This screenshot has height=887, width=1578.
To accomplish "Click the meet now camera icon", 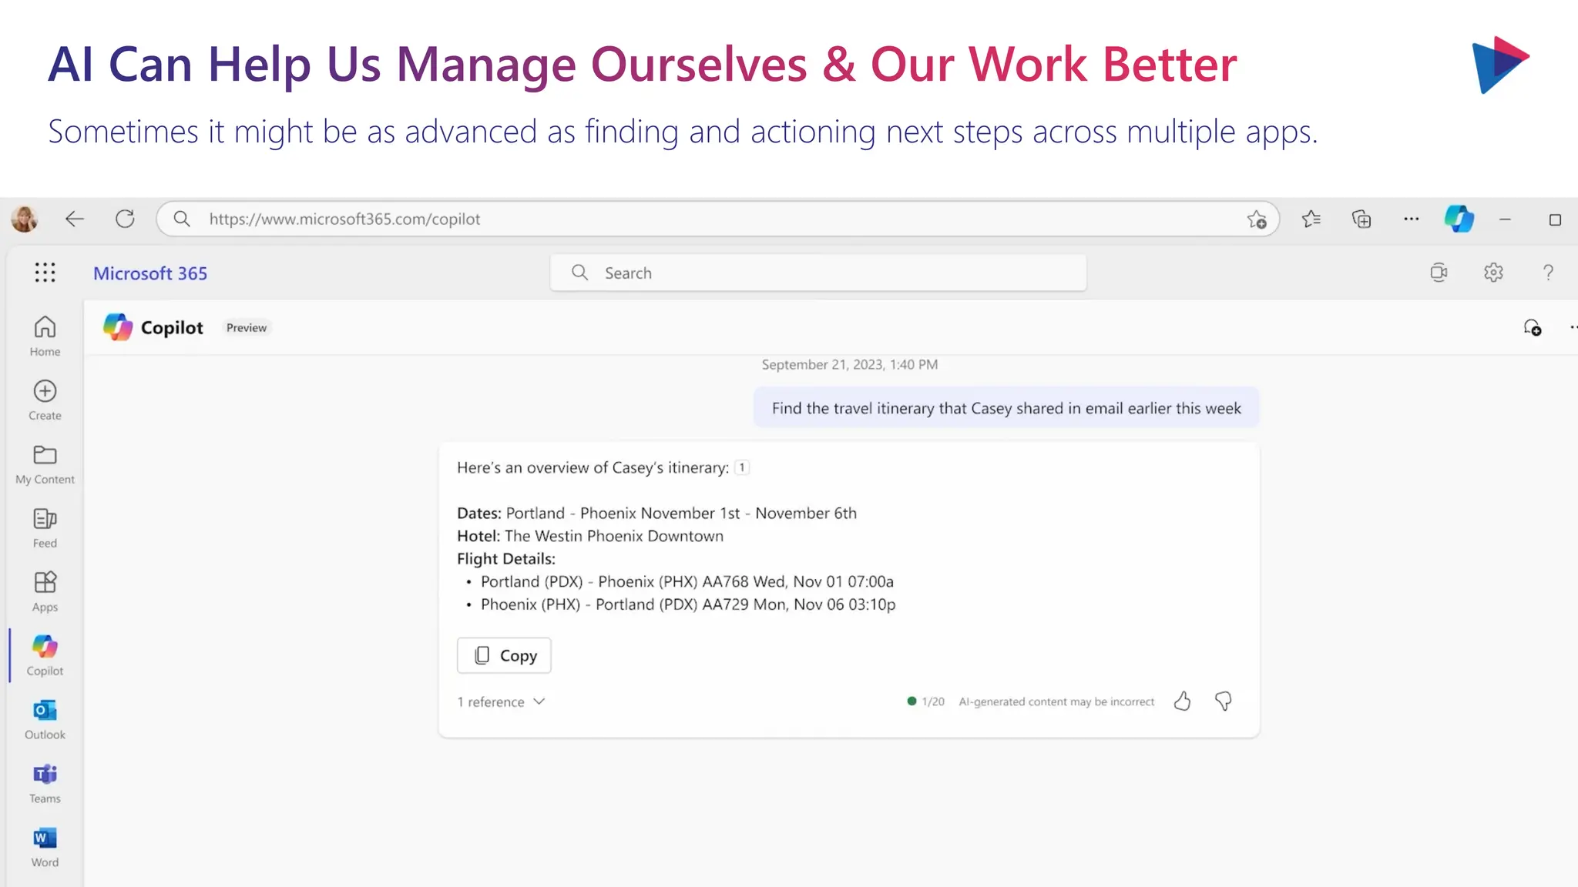I will click(1439, 273).
